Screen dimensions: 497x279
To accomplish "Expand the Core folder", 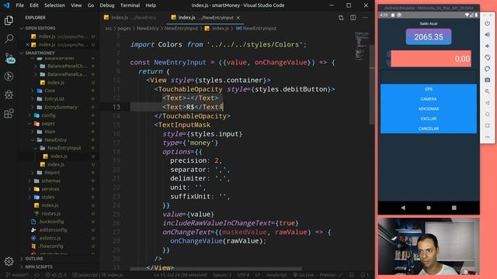I will click(50, 91).
